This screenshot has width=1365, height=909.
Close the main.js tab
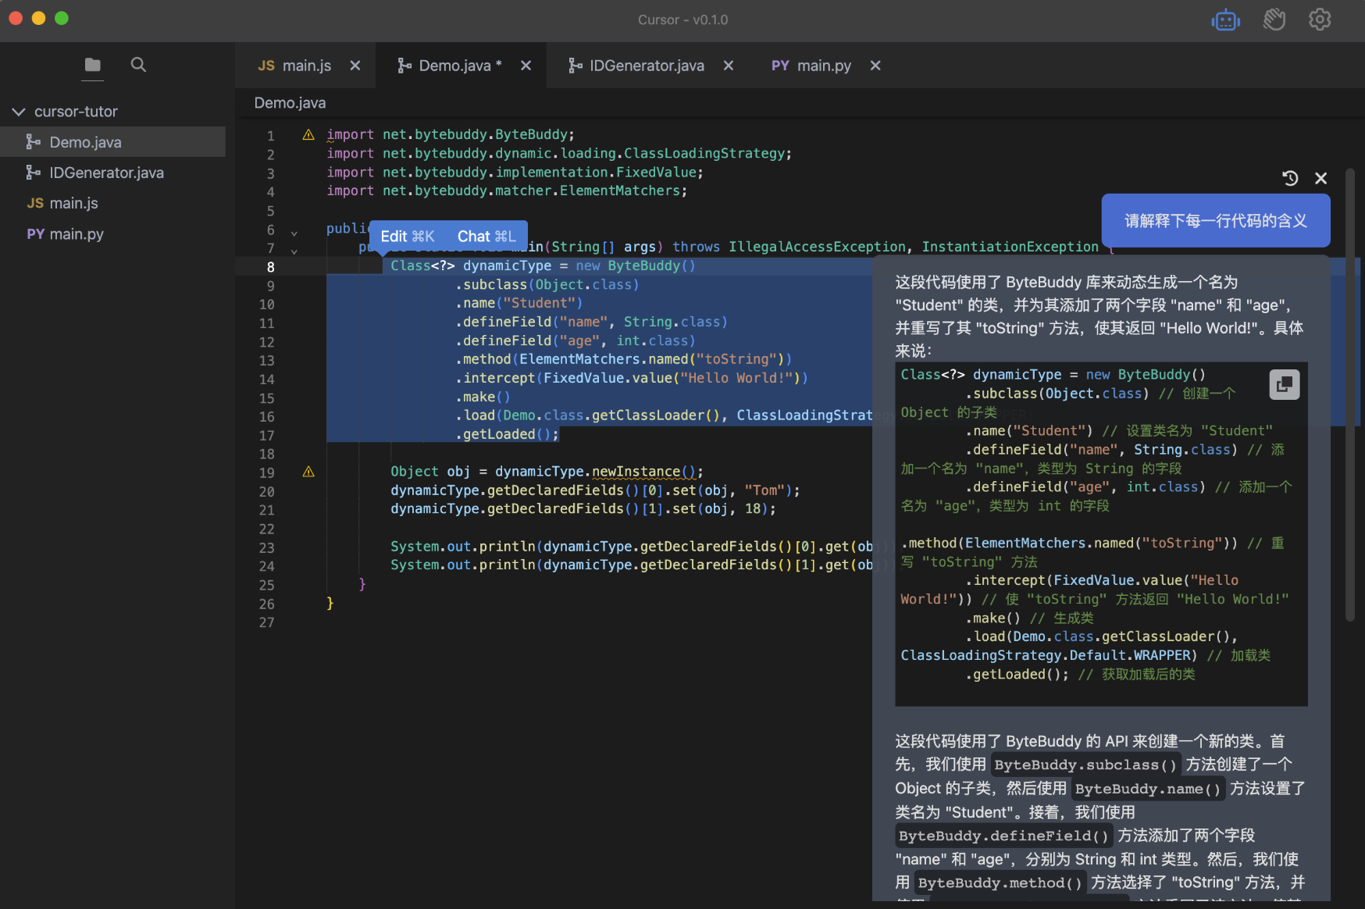[x=355, y=66]
